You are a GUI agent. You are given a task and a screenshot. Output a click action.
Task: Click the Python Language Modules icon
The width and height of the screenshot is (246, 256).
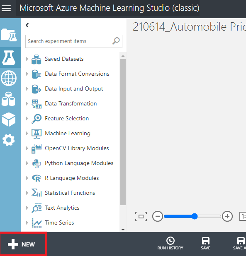click(x=37, y=164)
